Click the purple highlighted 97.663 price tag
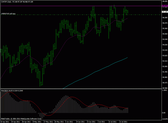The width and height of the screenshot is (168, 123). click(165, 6)
